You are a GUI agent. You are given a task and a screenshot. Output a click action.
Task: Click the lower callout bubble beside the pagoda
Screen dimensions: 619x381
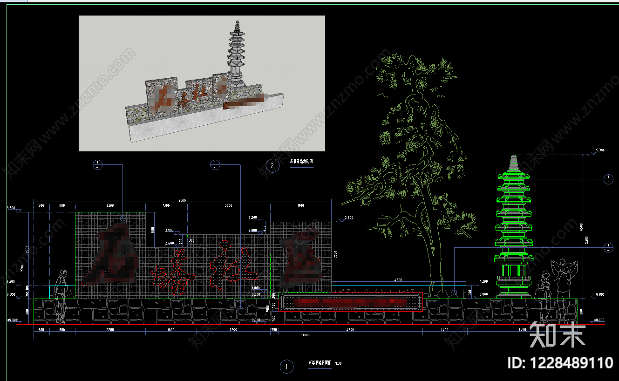pos(608,248)
